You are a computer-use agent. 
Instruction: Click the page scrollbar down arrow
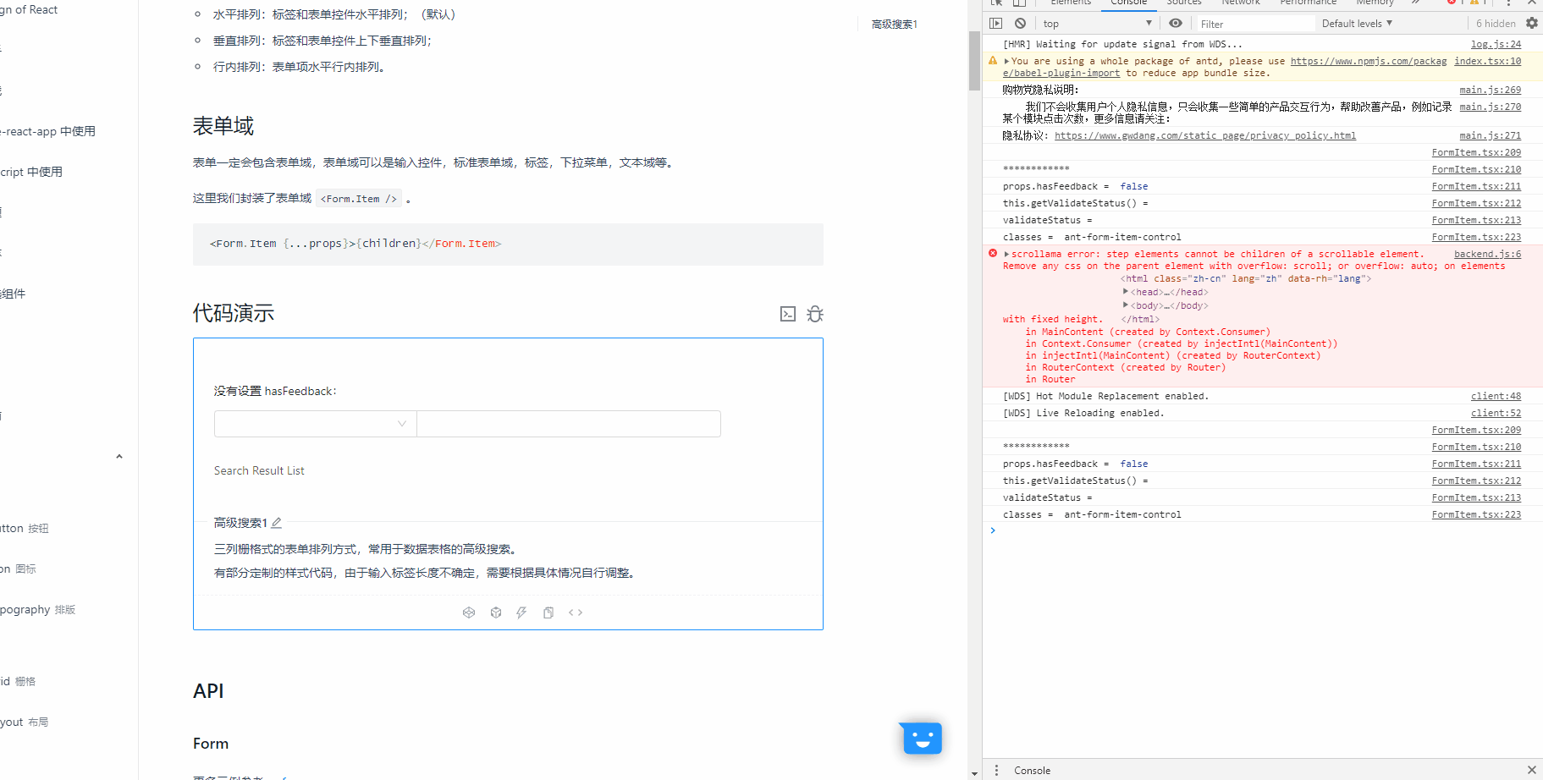click(974, 773)
